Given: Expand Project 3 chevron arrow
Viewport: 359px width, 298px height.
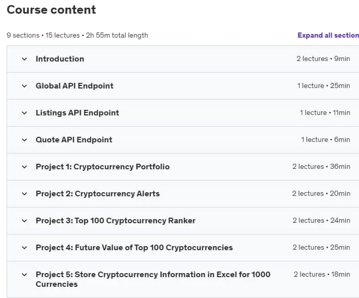Looking at the screenshot, I should point(24,221).
